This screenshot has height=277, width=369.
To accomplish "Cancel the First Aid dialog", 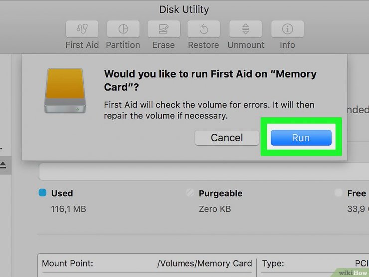I will pyautogui.click(x=227, y=138).
